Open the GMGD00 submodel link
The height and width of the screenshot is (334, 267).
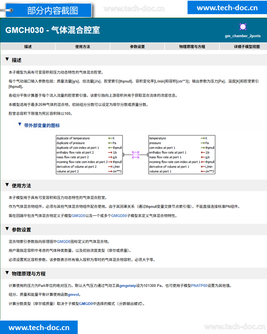pos(119,216)
